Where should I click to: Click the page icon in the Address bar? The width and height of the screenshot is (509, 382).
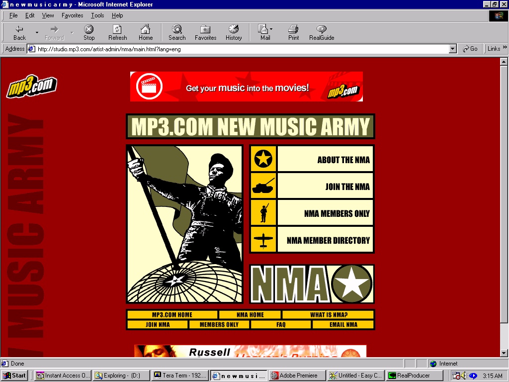(31, 49)
